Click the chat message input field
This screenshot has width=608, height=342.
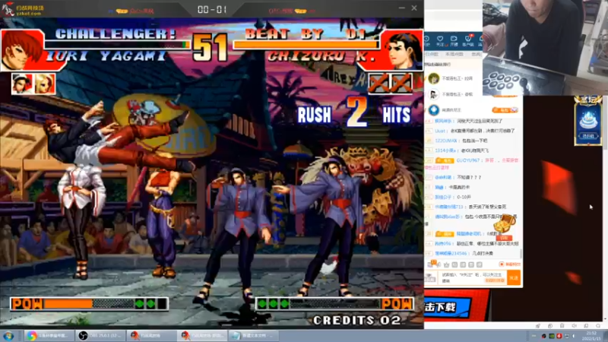pyautogui.click(x=472, y=277)
